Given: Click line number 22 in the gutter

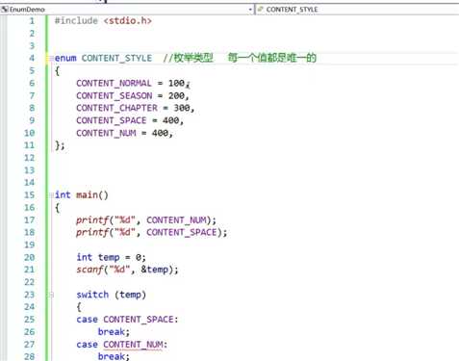Looking at the screenshot, I should point(29,282).
